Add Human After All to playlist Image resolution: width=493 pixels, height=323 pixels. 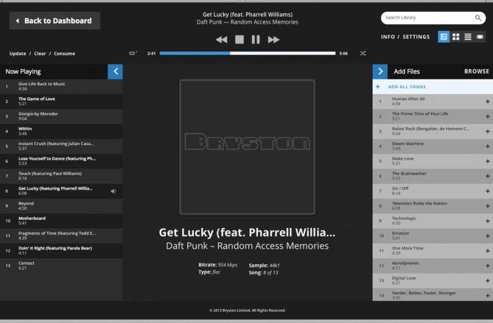487,101
